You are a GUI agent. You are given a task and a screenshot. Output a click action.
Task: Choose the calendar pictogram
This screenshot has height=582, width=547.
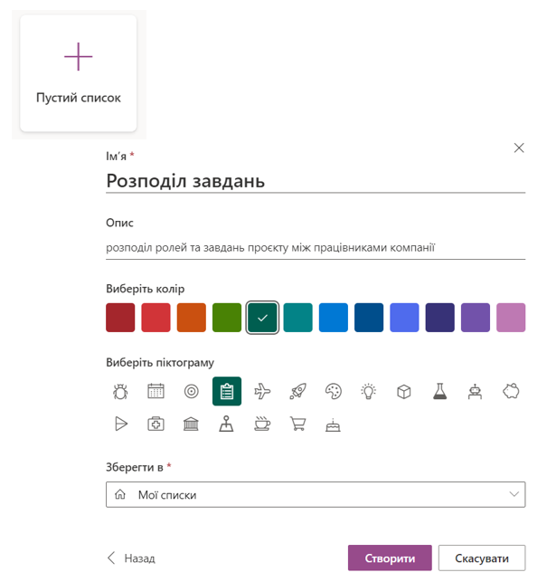[156, 391]
